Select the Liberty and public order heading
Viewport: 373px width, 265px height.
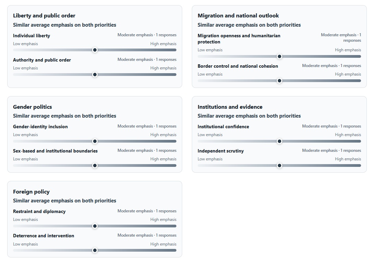point(44,16)
